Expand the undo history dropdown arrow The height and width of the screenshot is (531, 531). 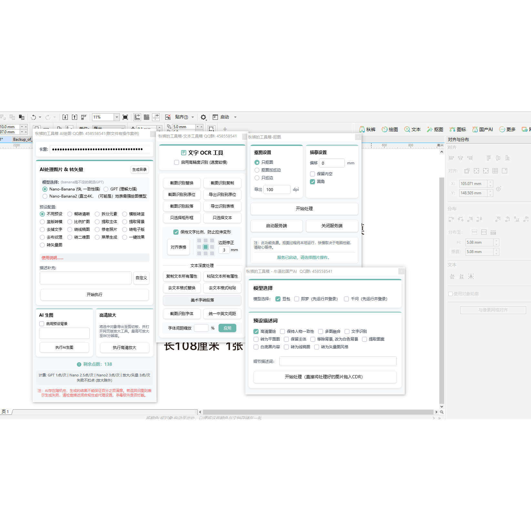point(40,117)
